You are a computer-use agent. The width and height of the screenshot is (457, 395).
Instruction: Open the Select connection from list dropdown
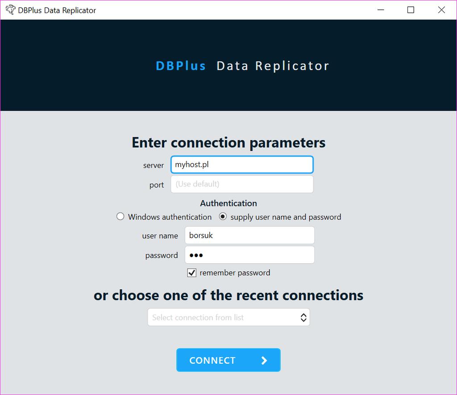228,317
